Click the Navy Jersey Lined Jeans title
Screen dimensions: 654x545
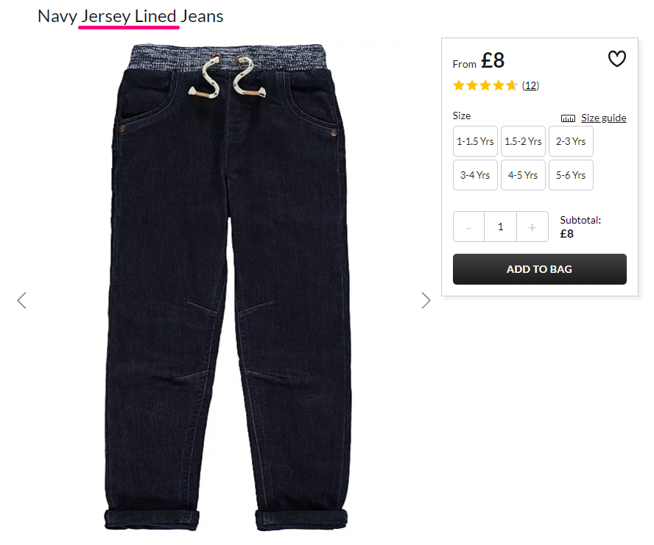pyautogui.click(x=130, y=16)
